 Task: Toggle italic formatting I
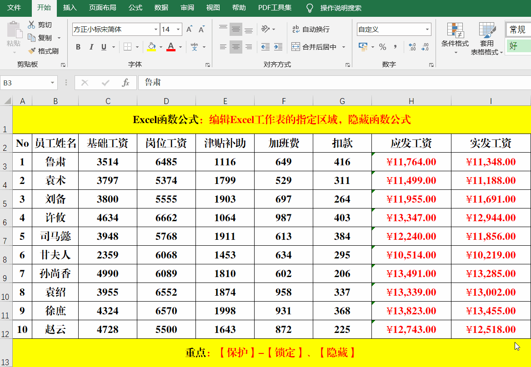(x=91, y=47)
